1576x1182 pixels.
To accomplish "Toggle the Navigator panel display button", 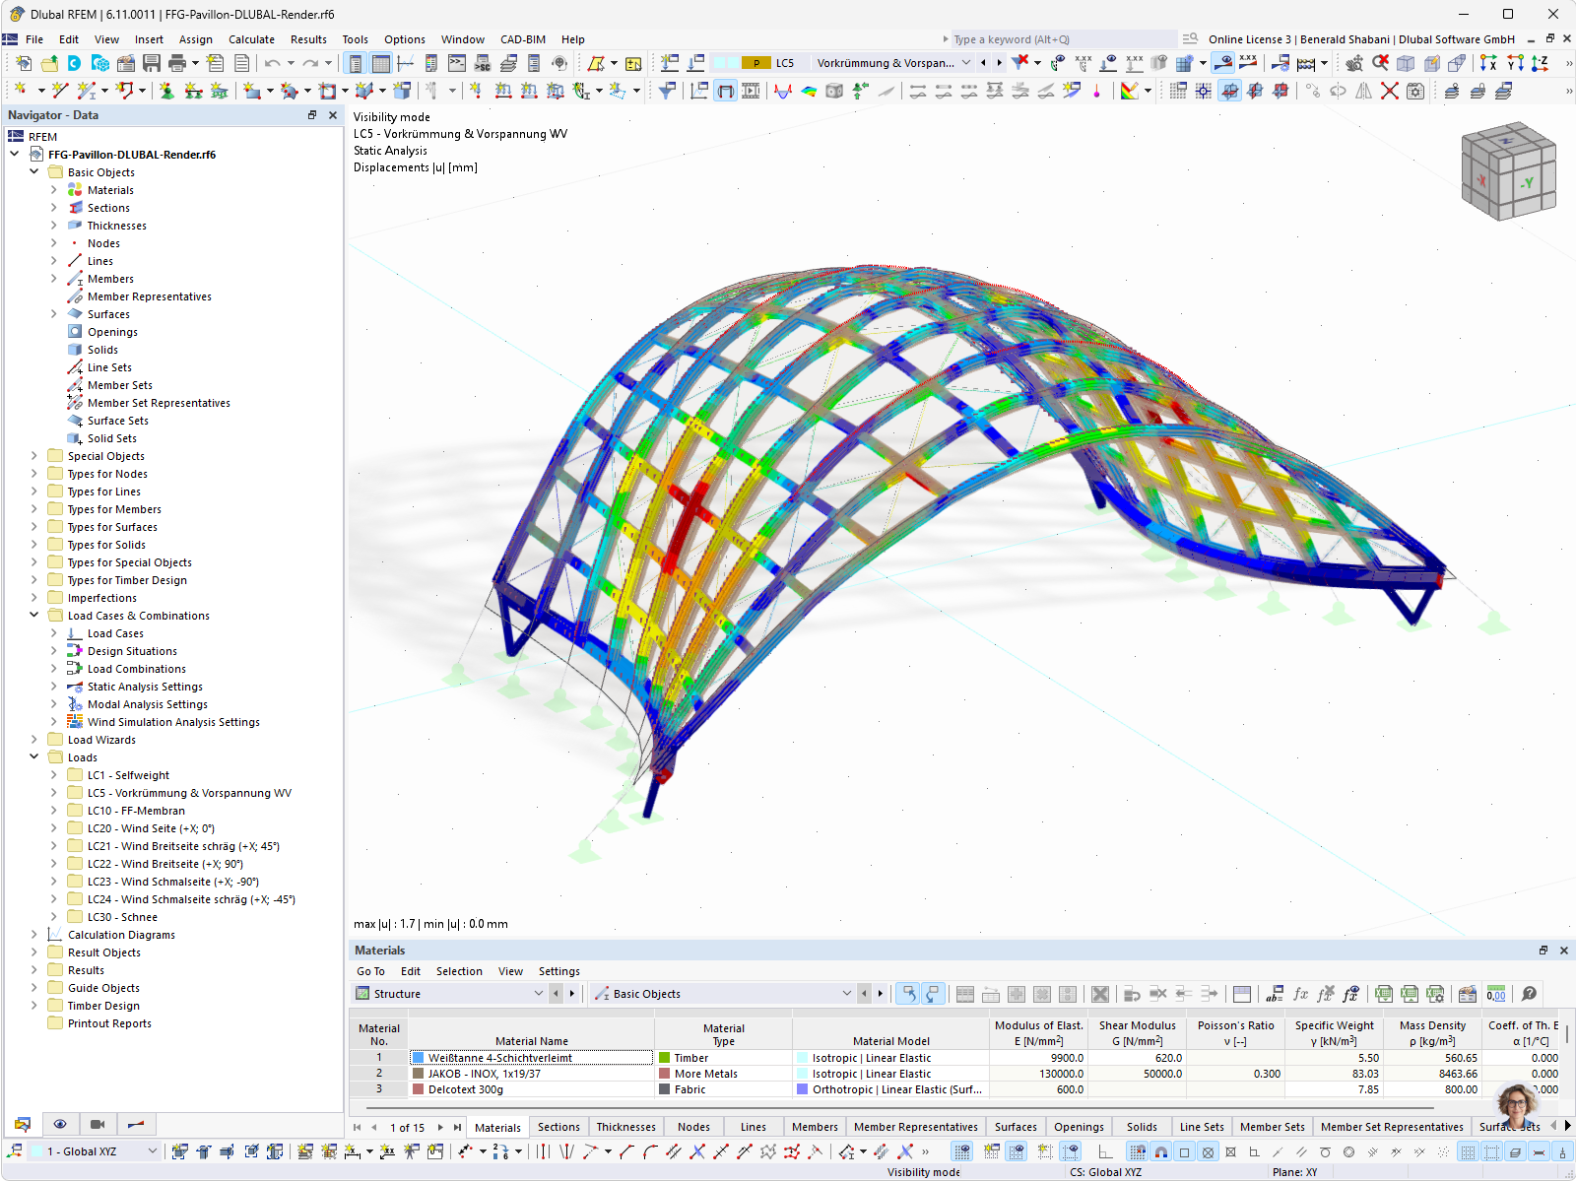I will click(355, 63).
